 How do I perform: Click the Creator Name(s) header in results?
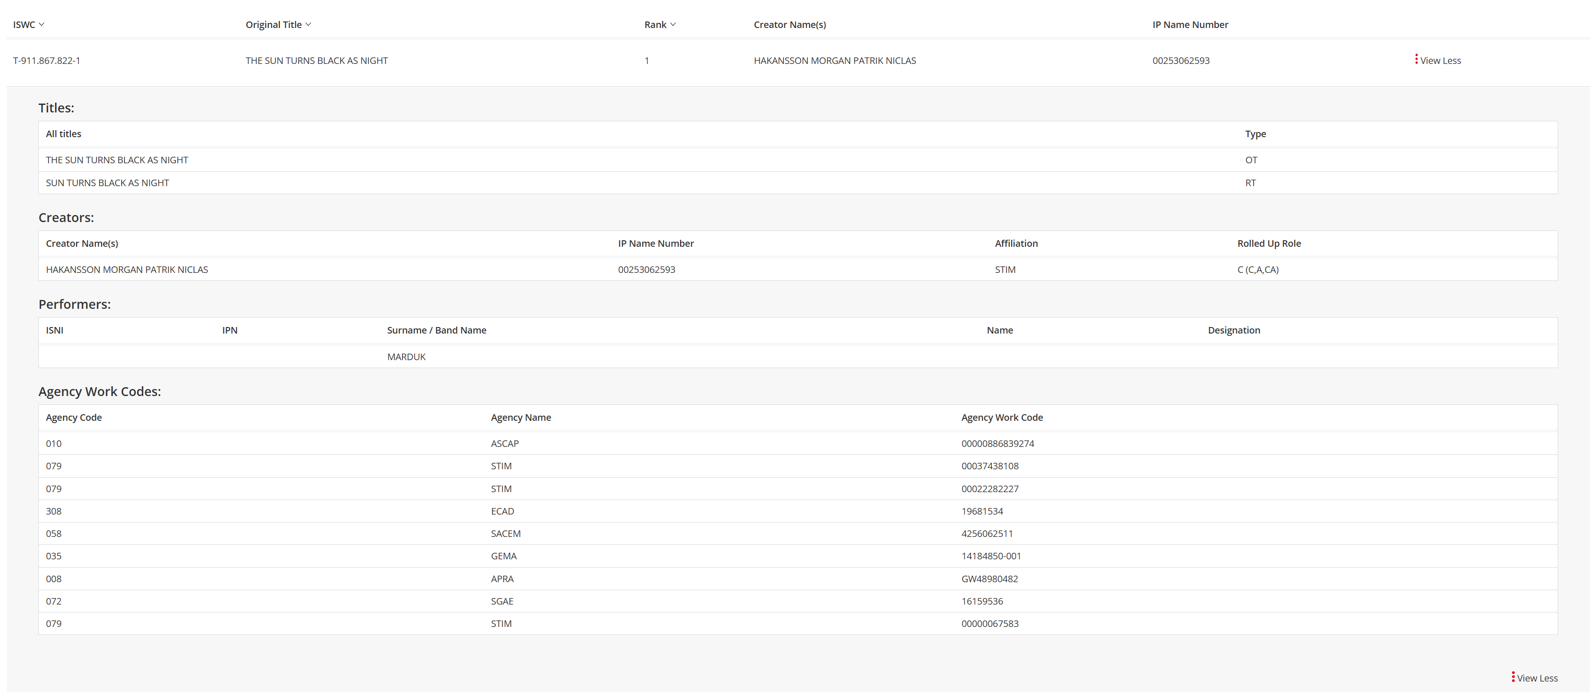[x=790, y=25]
